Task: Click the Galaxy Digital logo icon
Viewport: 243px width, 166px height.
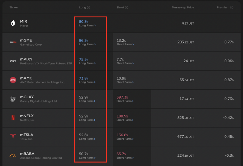Action: 13,99
